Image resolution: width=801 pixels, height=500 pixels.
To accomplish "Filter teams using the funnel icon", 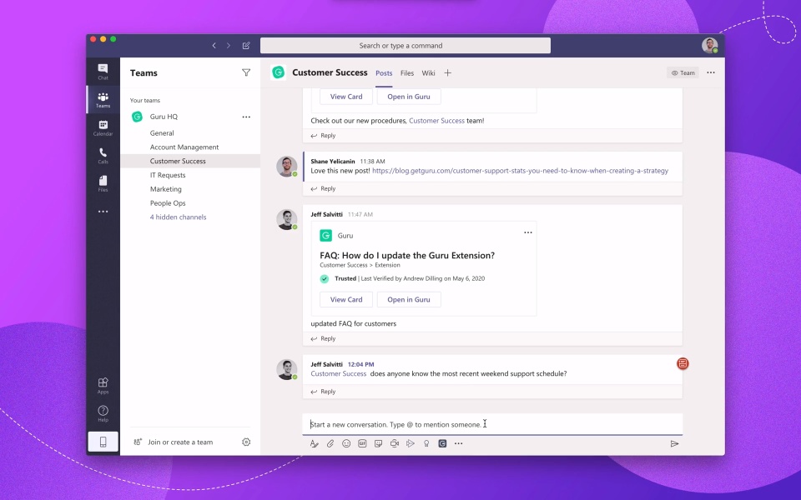I will tap(246, 72).
